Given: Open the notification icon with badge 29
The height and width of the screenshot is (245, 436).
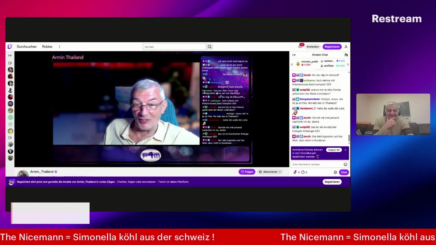Looking at the screenshot, I should 300,46.
